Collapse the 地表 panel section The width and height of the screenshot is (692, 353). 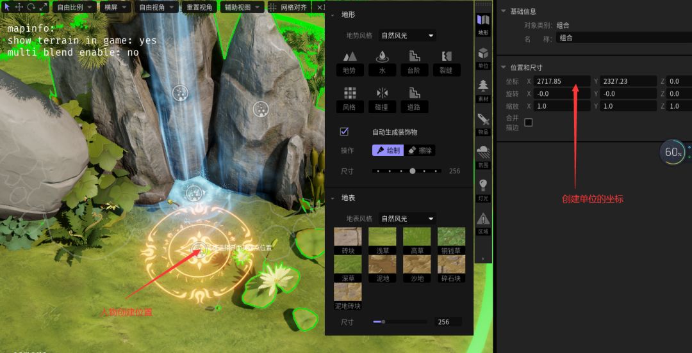(x=333, y=199)
